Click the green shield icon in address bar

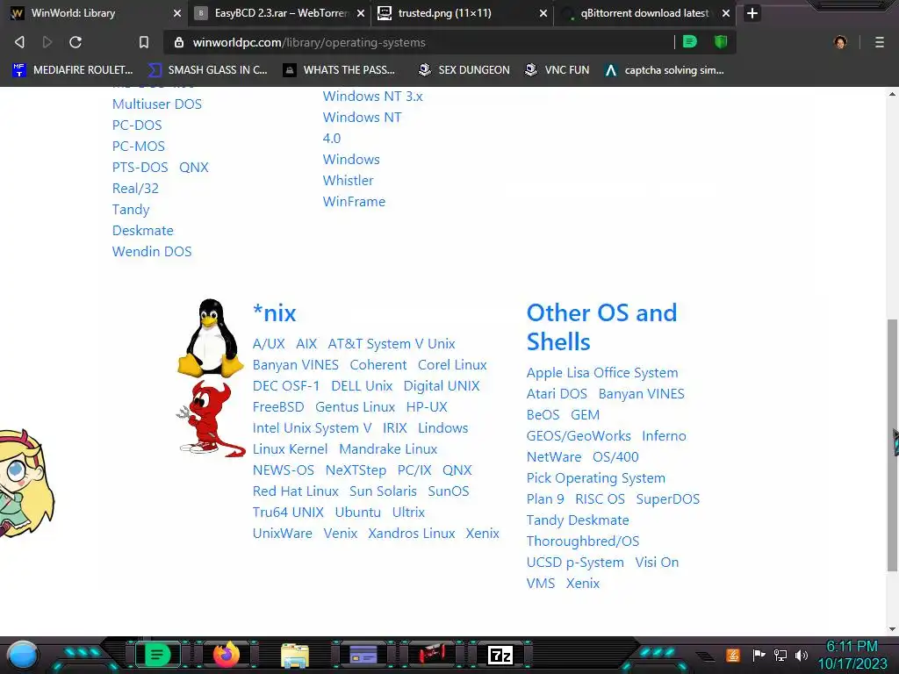click(x=721, y=41)
